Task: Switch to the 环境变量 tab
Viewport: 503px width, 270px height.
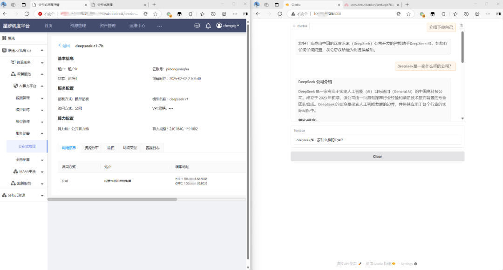Action: [x=130, y=148]
